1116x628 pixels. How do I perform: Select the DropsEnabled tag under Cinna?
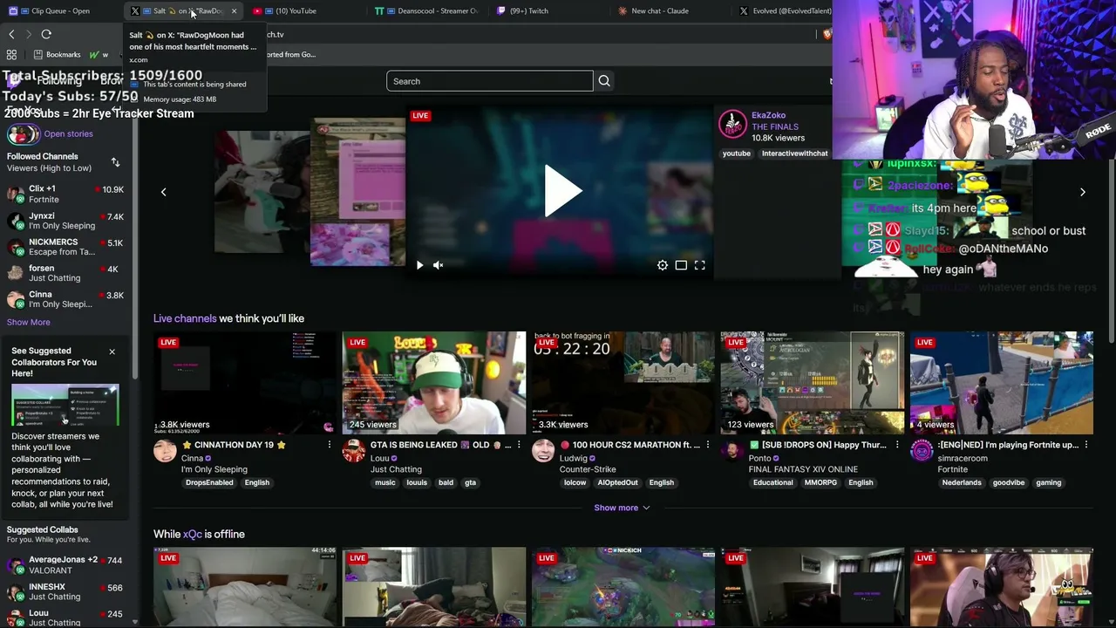tap(209, 482)
